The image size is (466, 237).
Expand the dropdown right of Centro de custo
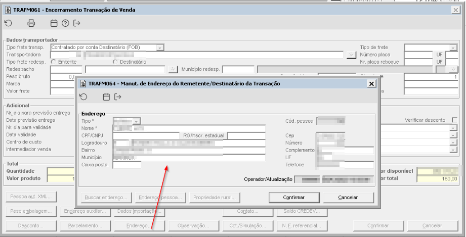tap(453, 143)
